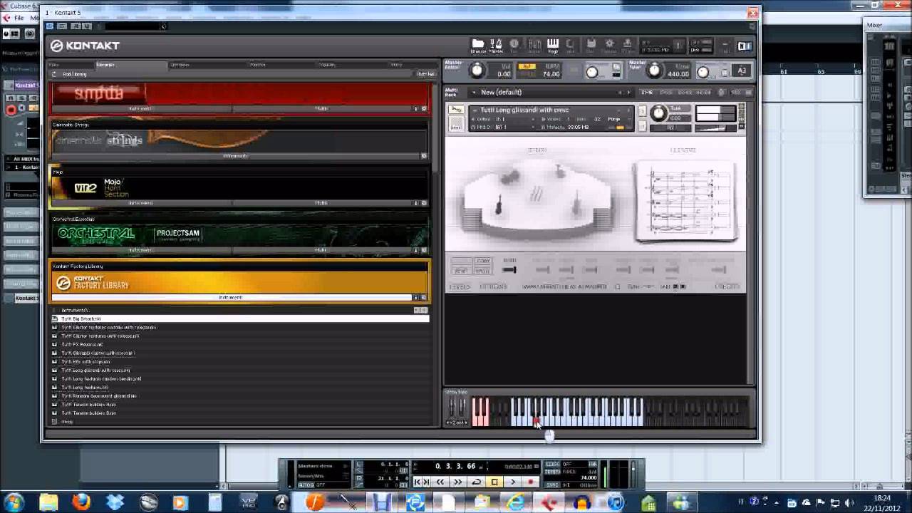The image size is (912, 513).
Task: Open Cubase File menu
Action: (19, 18)
